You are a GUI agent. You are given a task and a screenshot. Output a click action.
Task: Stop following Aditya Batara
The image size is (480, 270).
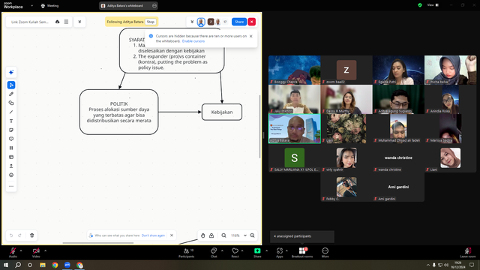click(x=150, y=22)
